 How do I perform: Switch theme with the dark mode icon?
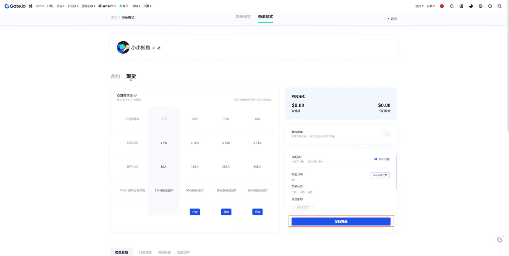[x=471, y=6]
